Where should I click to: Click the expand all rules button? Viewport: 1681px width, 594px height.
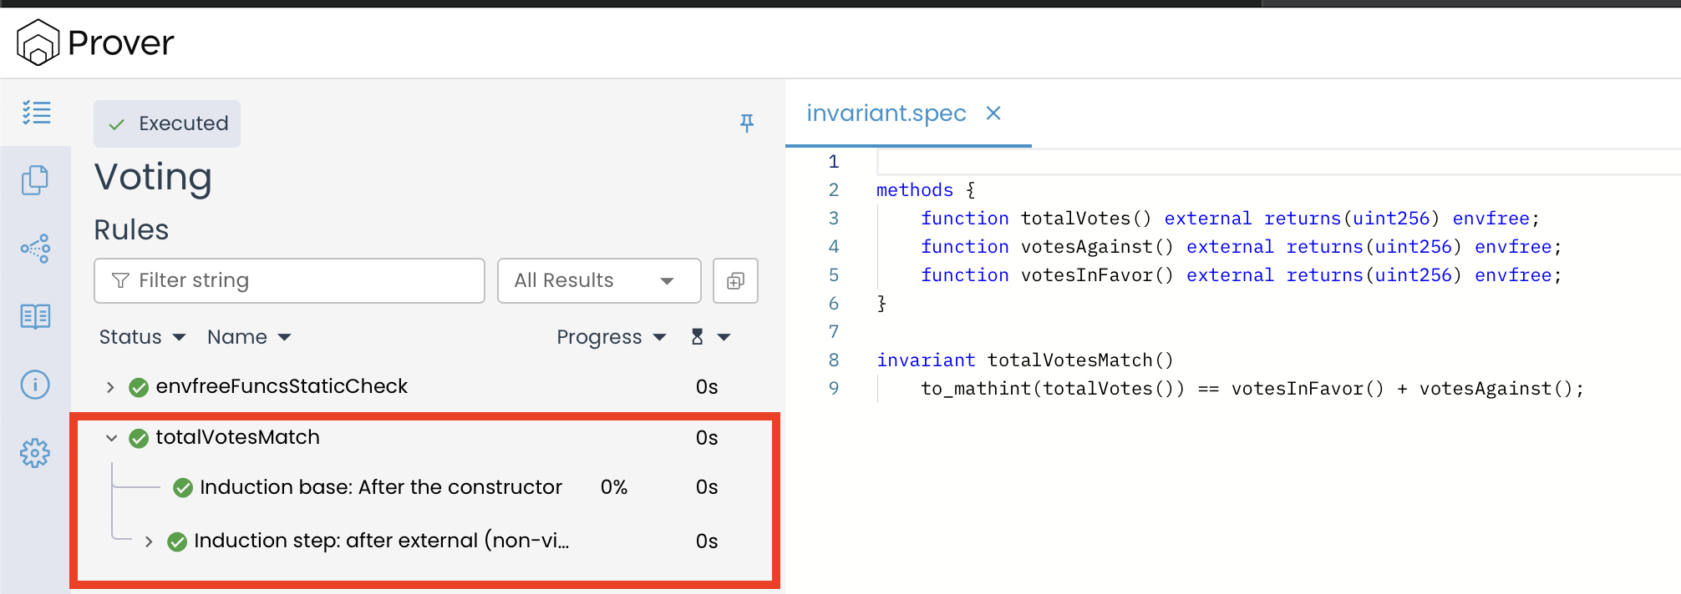click(x=735, y=281)
